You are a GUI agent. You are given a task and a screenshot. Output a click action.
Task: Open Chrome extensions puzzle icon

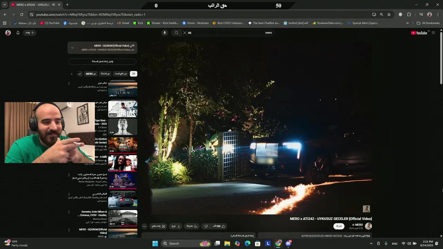409,15
